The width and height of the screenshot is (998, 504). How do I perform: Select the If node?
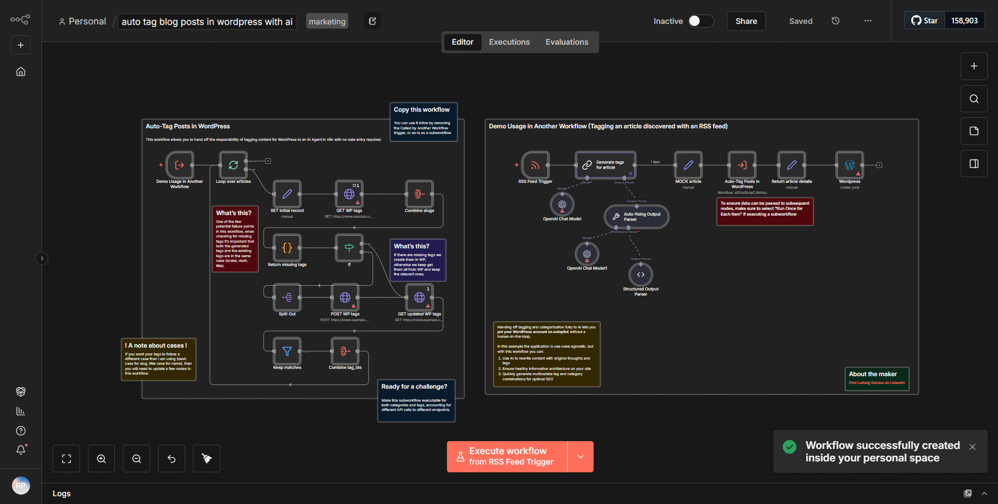click(x=349, y=248)
